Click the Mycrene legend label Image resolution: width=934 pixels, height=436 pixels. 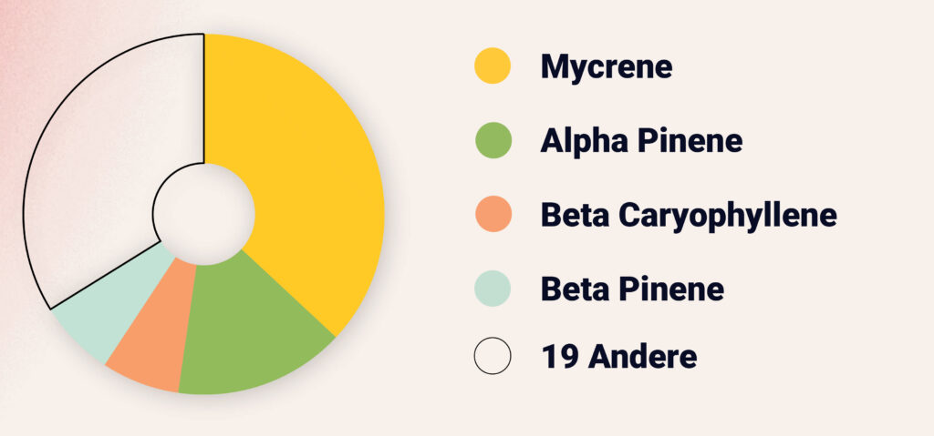point(606,66)
